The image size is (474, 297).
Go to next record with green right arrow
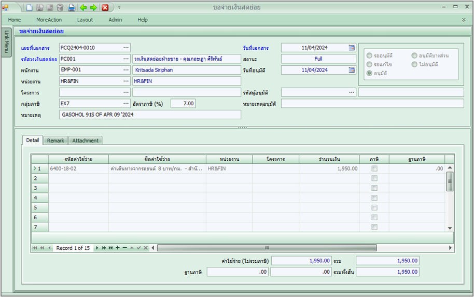(x=93, y=7)
